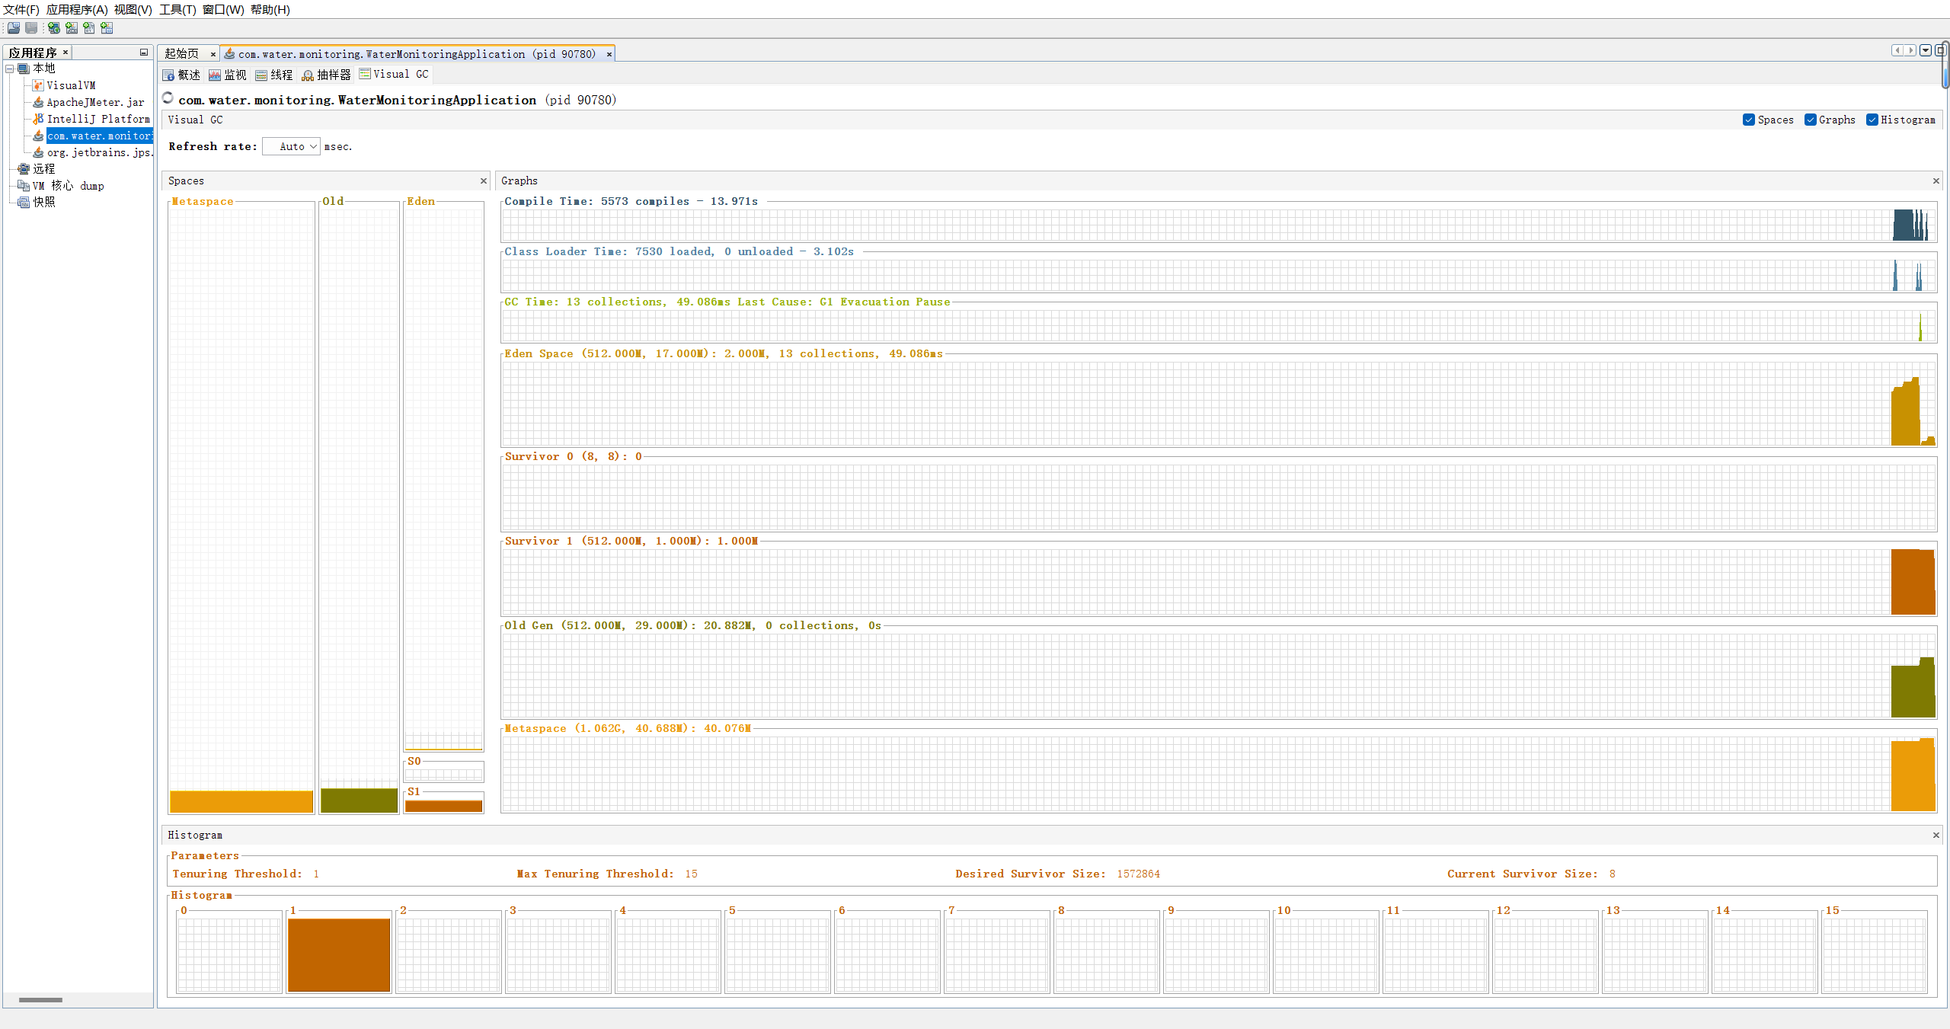Close the 起始页 tab
This screenshot has height=1029, width=1950.
(x=213, y=54)
